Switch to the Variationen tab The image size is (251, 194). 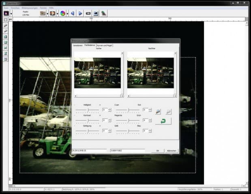78,45
